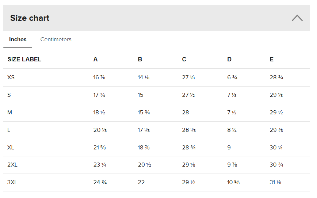Select the M size row label

10,113
